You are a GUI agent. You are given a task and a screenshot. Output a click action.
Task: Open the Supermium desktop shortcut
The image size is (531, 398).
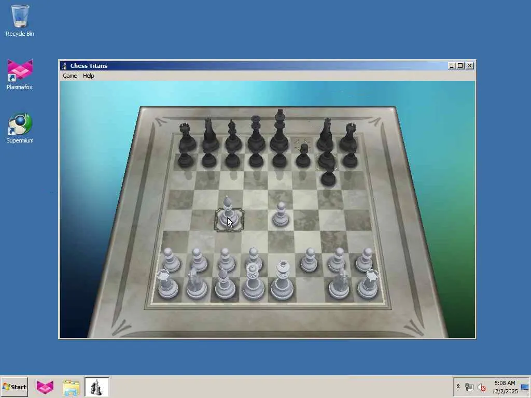pyautogui.click(x=20, y=128)
